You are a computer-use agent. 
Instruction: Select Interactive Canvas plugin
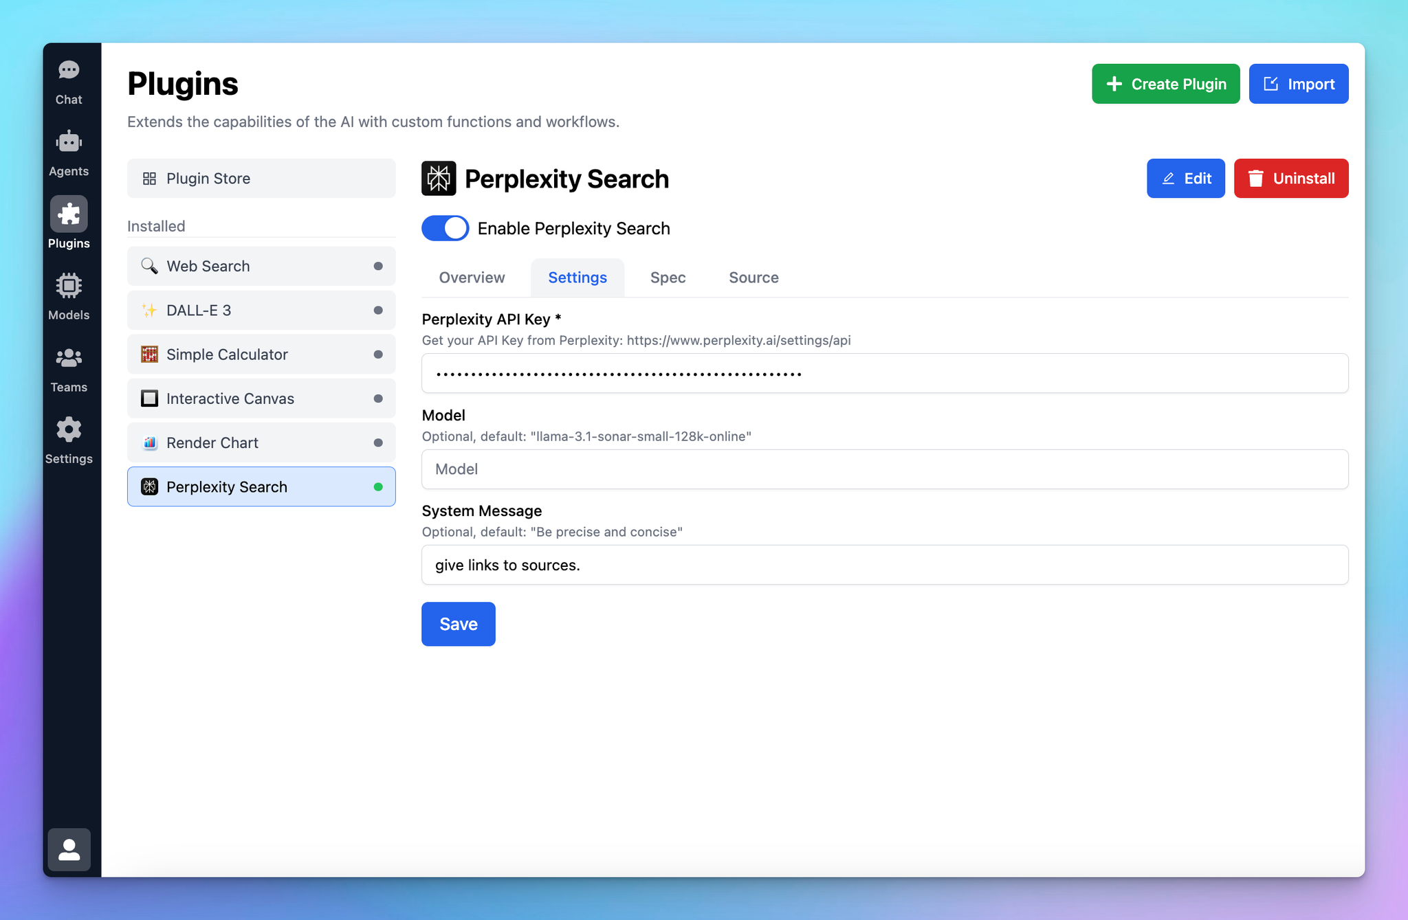[261, 399]
